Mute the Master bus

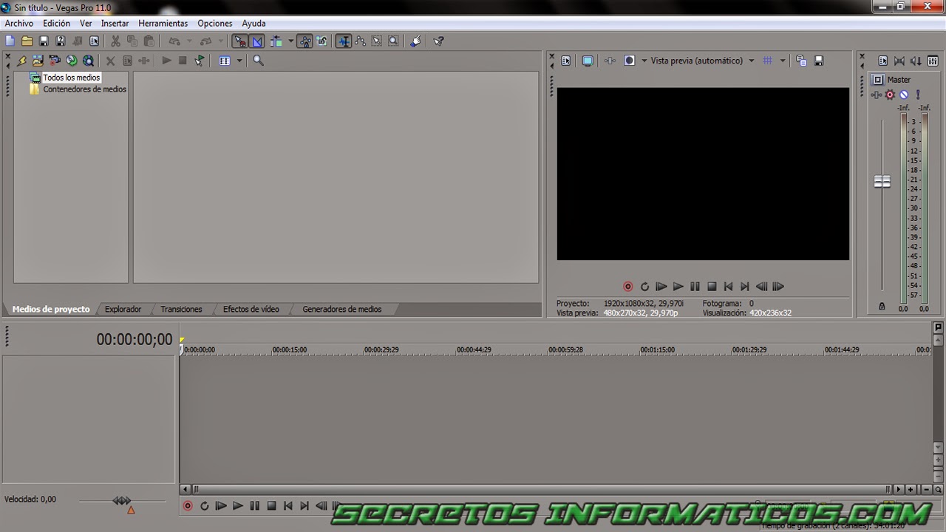point(903,95)
